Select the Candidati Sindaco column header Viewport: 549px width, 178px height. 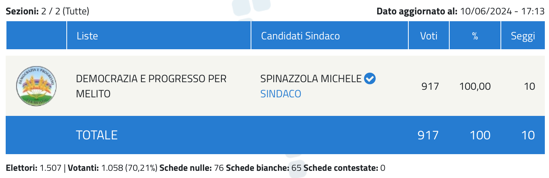300,36
